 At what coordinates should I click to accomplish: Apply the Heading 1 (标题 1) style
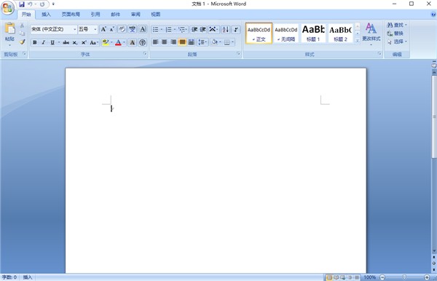coord(313,33)
